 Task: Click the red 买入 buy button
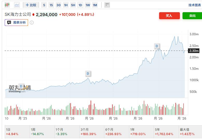pos(170,16)
